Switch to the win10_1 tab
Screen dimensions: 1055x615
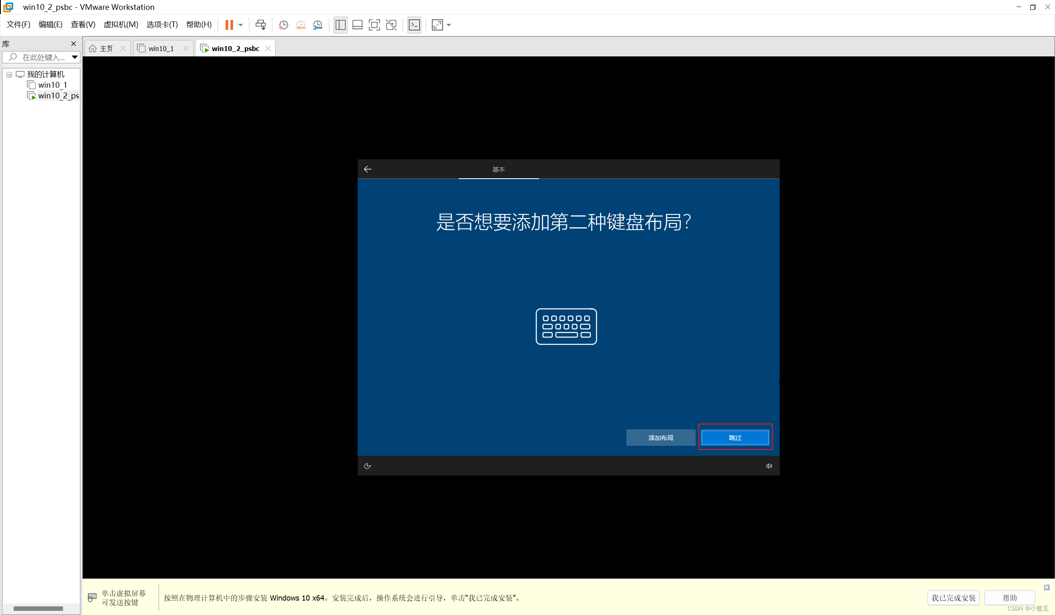point(161,48)
